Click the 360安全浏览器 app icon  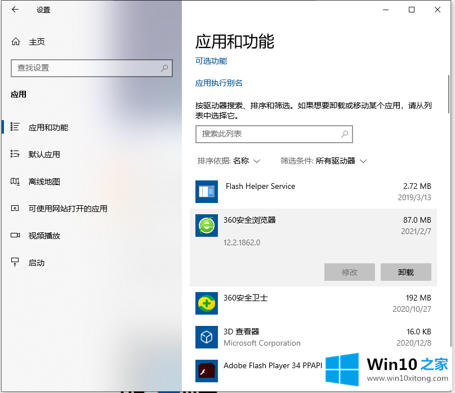click(x=207, y=226)
